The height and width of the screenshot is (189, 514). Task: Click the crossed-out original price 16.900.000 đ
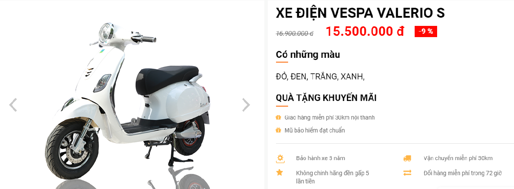point(295,33)
